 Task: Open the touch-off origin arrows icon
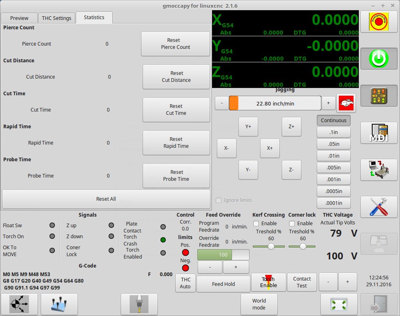pos(20,304)
